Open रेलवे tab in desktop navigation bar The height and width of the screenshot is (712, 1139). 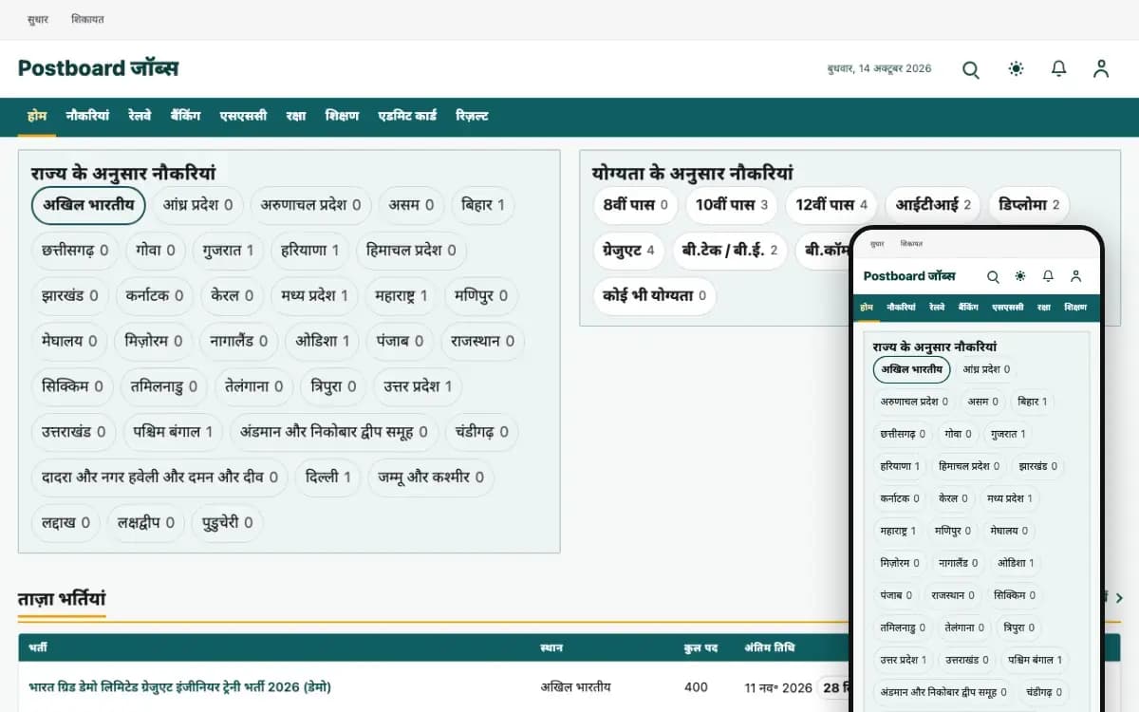(x=140, y=116)
